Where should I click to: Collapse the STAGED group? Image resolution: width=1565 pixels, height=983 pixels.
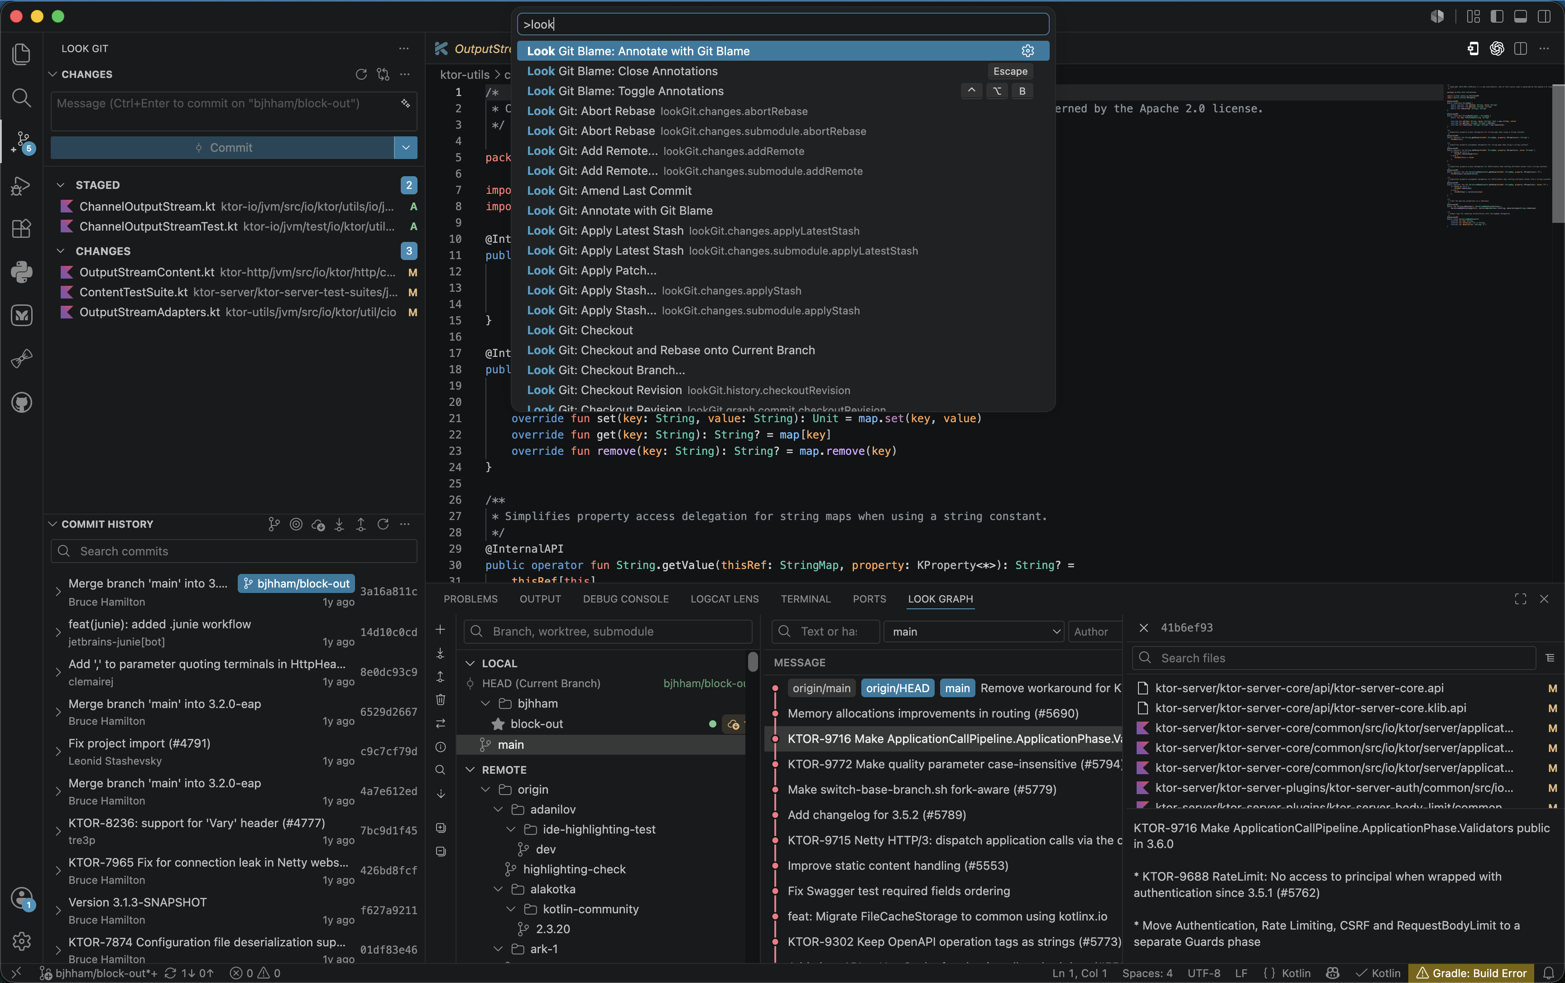coord(60,185)
